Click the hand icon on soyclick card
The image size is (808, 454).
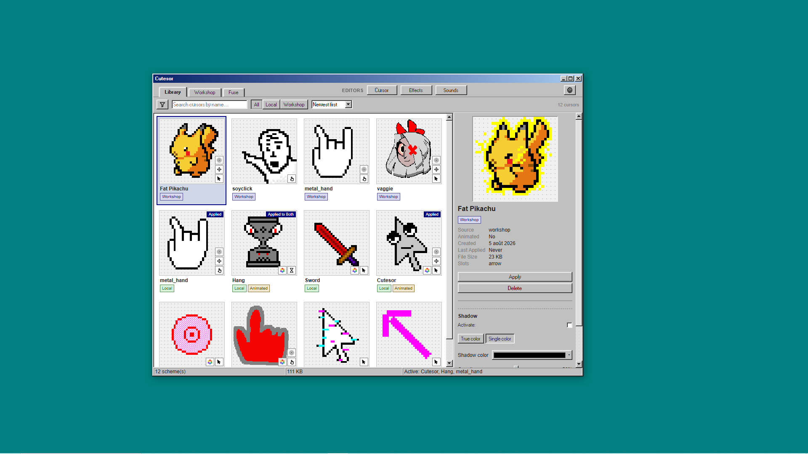pyautogui.click(x=292, y=179)
